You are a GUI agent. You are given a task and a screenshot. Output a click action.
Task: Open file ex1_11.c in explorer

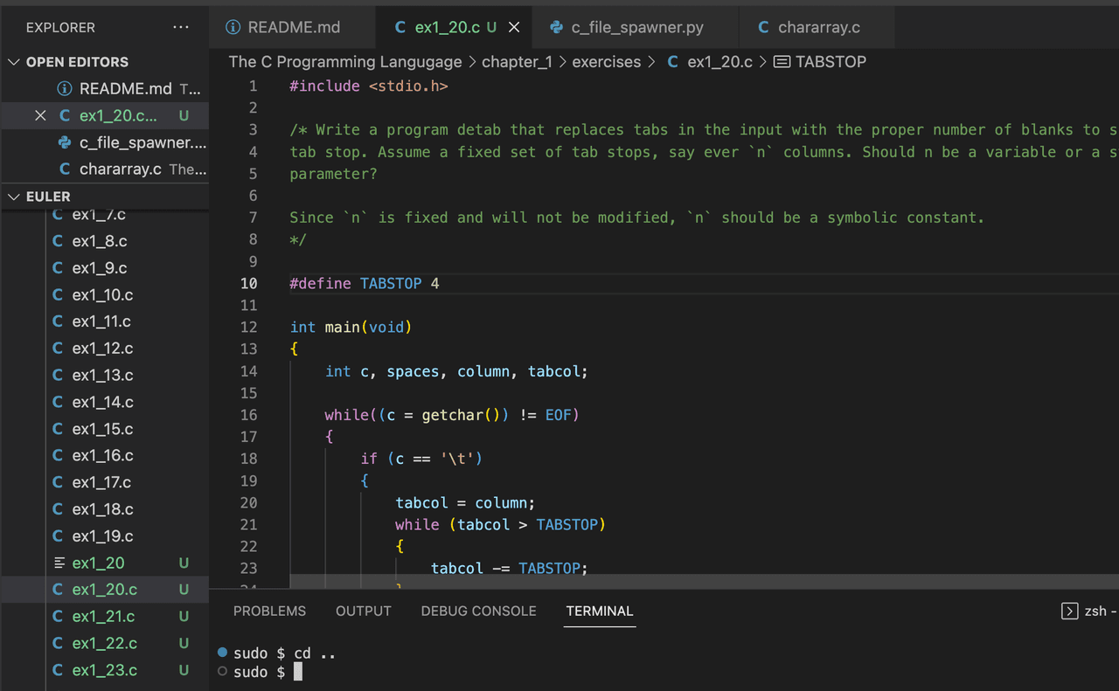click(101, 321)
